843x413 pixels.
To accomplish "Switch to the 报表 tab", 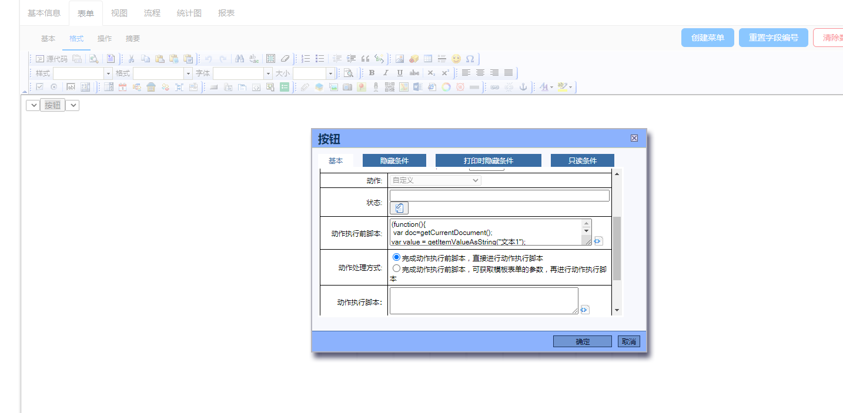I will point(226,13).
